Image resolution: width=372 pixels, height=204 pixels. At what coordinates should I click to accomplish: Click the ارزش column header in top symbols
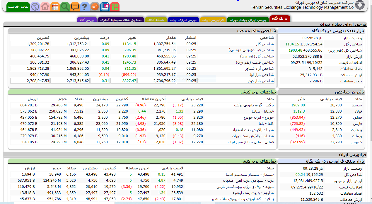coord(33,99)
